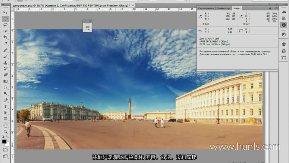Switch to the Гистограмма tab

[x=206, y=8]
